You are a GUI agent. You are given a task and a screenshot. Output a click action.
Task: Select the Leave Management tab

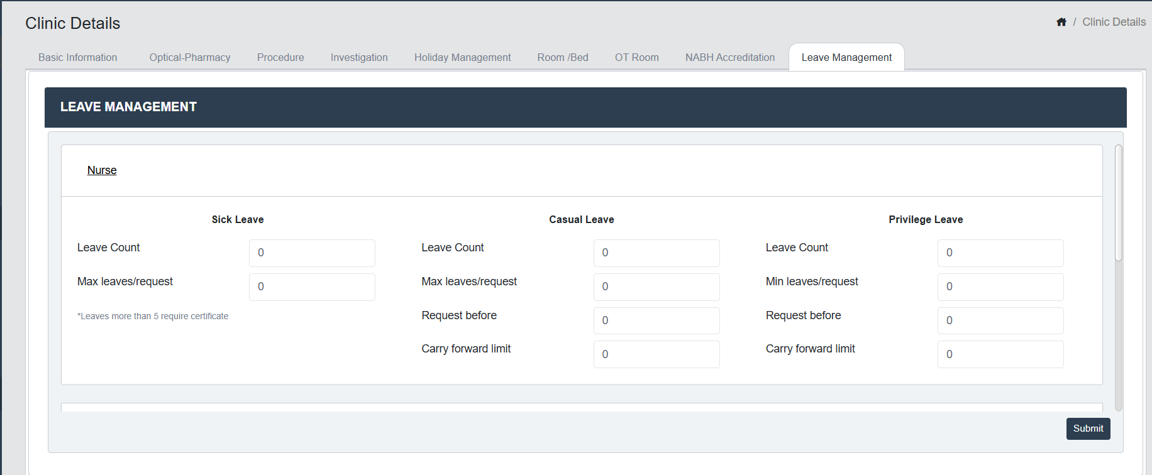tap(846, 57)
